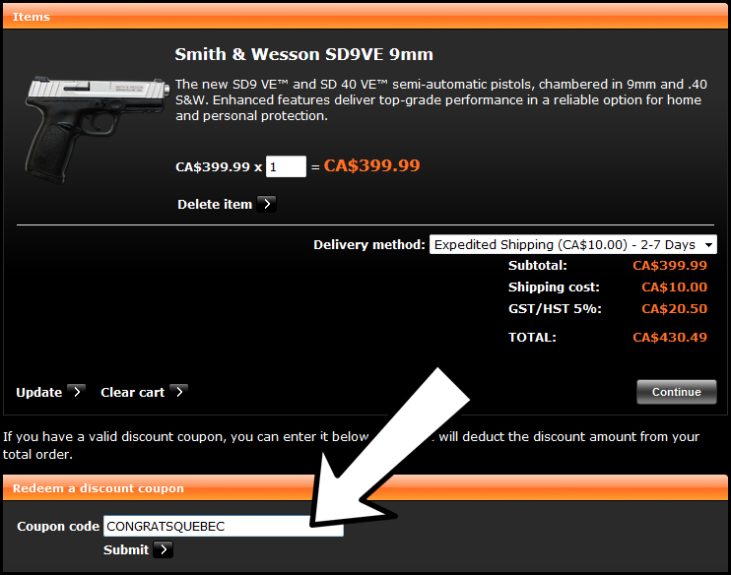Click the Update arrow icon
Screen dimensions: 731x575
pyautogui.click(x=76, y=392)
